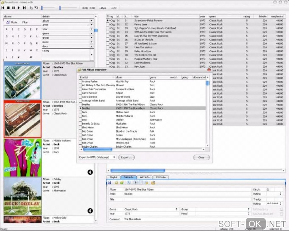Open the Export to HTML format selector
This screenshot has height=231, width=289.
coord(97,157)
